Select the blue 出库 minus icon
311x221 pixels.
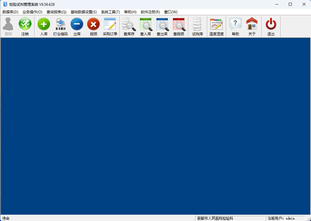click(77, 24)
